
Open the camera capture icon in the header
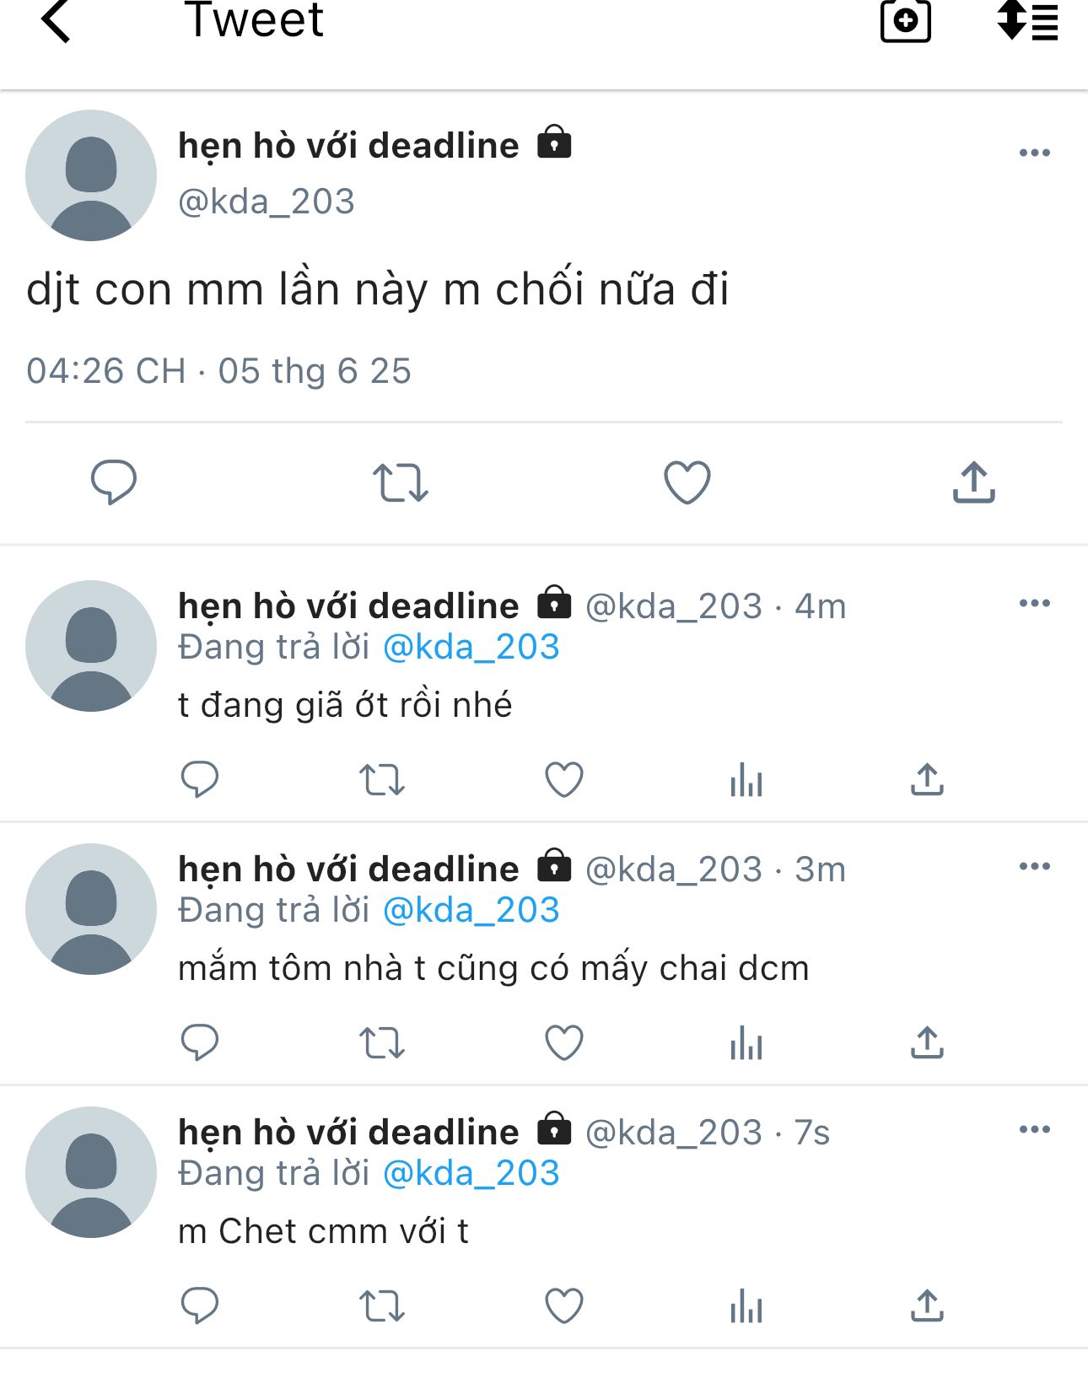click(905, 21)
